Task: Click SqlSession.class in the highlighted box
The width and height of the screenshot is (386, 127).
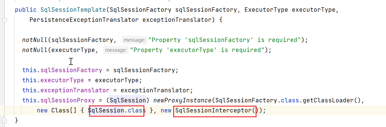Action: click(117, 111)
